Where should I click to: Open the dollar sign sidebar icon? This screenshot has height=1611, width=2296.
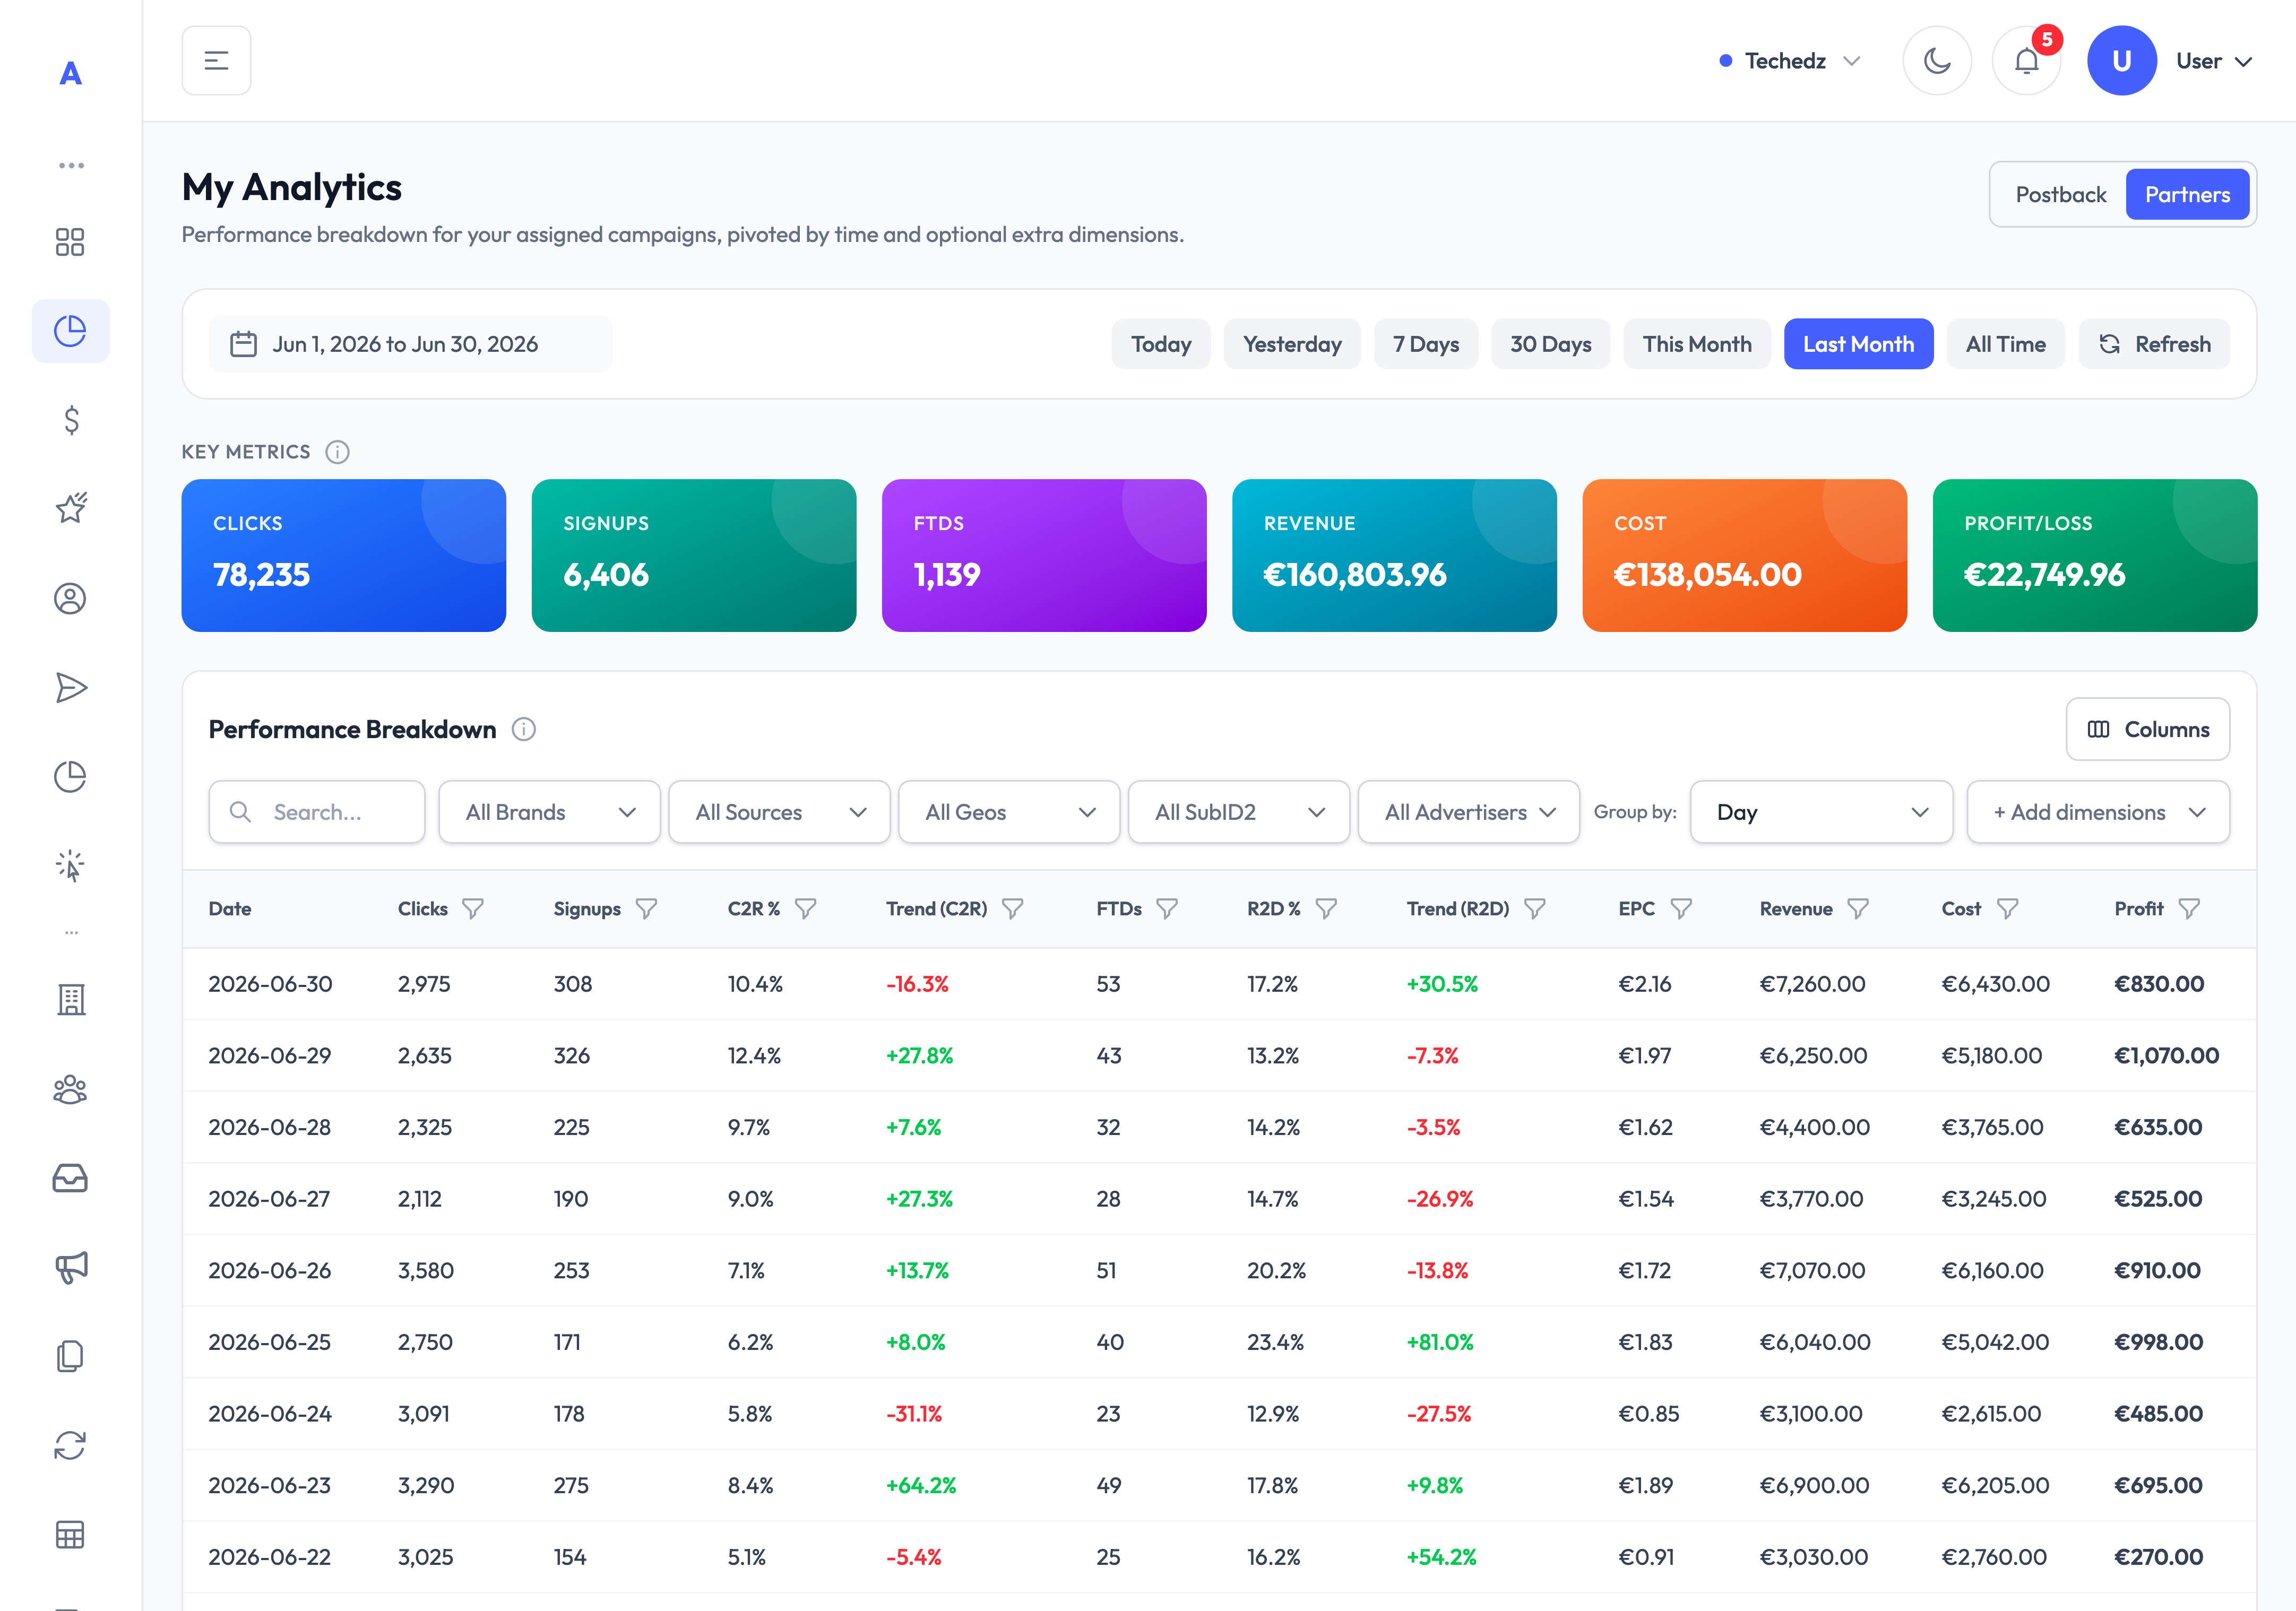70,420
